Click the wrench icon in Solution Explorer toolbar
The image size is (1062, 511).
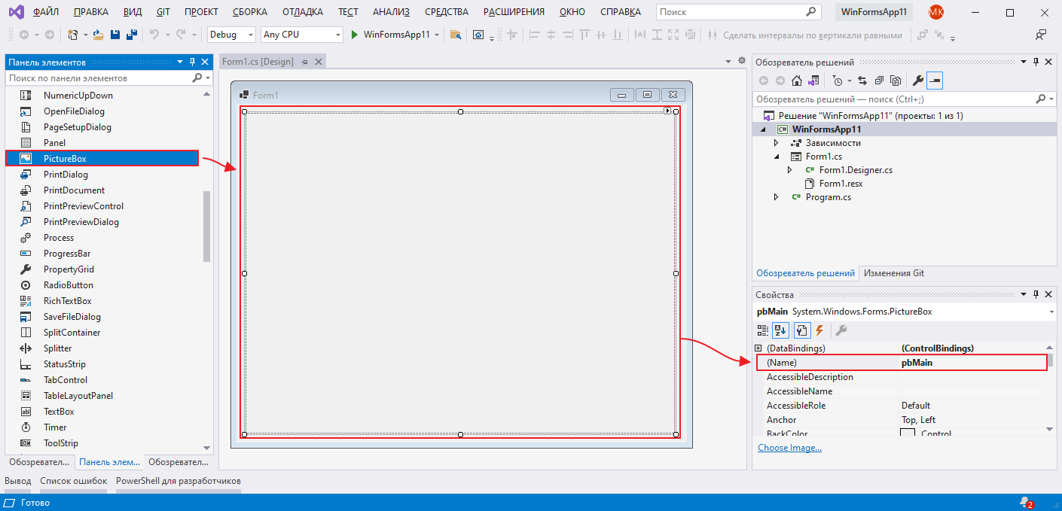[917, 81]
